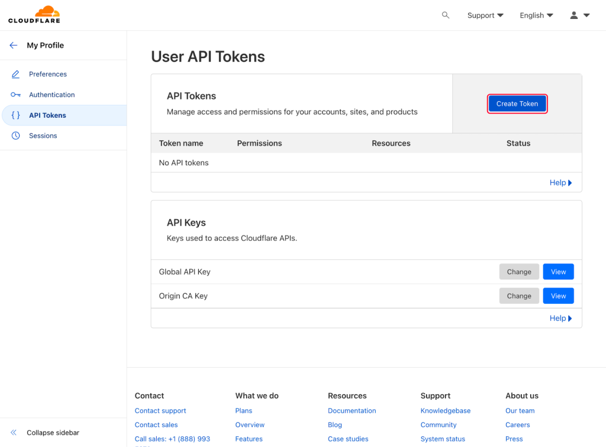The height and width of the screenshot is (447, 606).
Task: Open the English language dropdown
Action: tap(536, 15)
